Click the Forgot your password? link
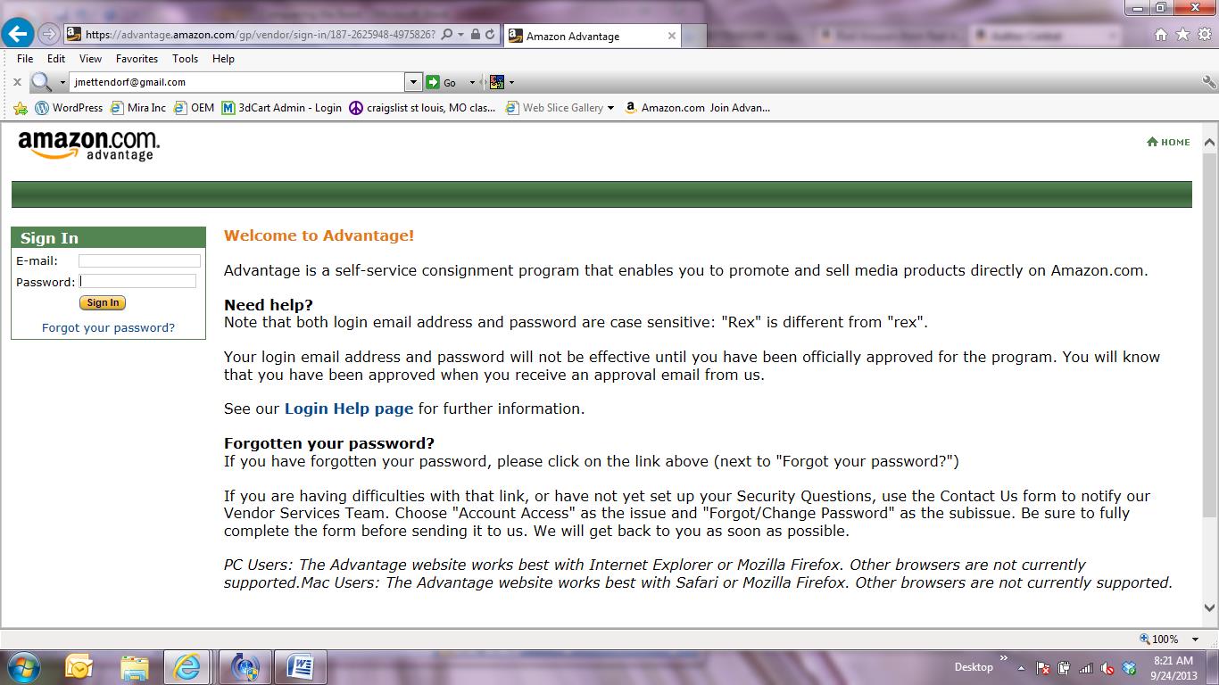The image size is (1219, 685). pos(108,327)
